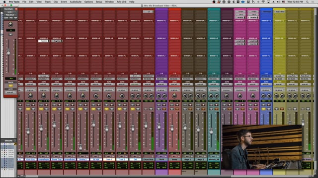The image size is (318, 178).
Task: Click the Drum Bus left pan knob
Action: coord(146,96)
